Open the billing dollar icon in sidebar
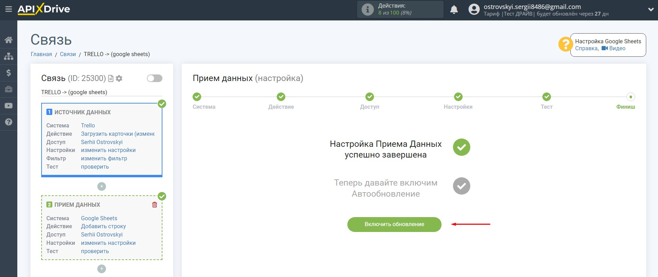The image size is (658, 277). point(9,73)
